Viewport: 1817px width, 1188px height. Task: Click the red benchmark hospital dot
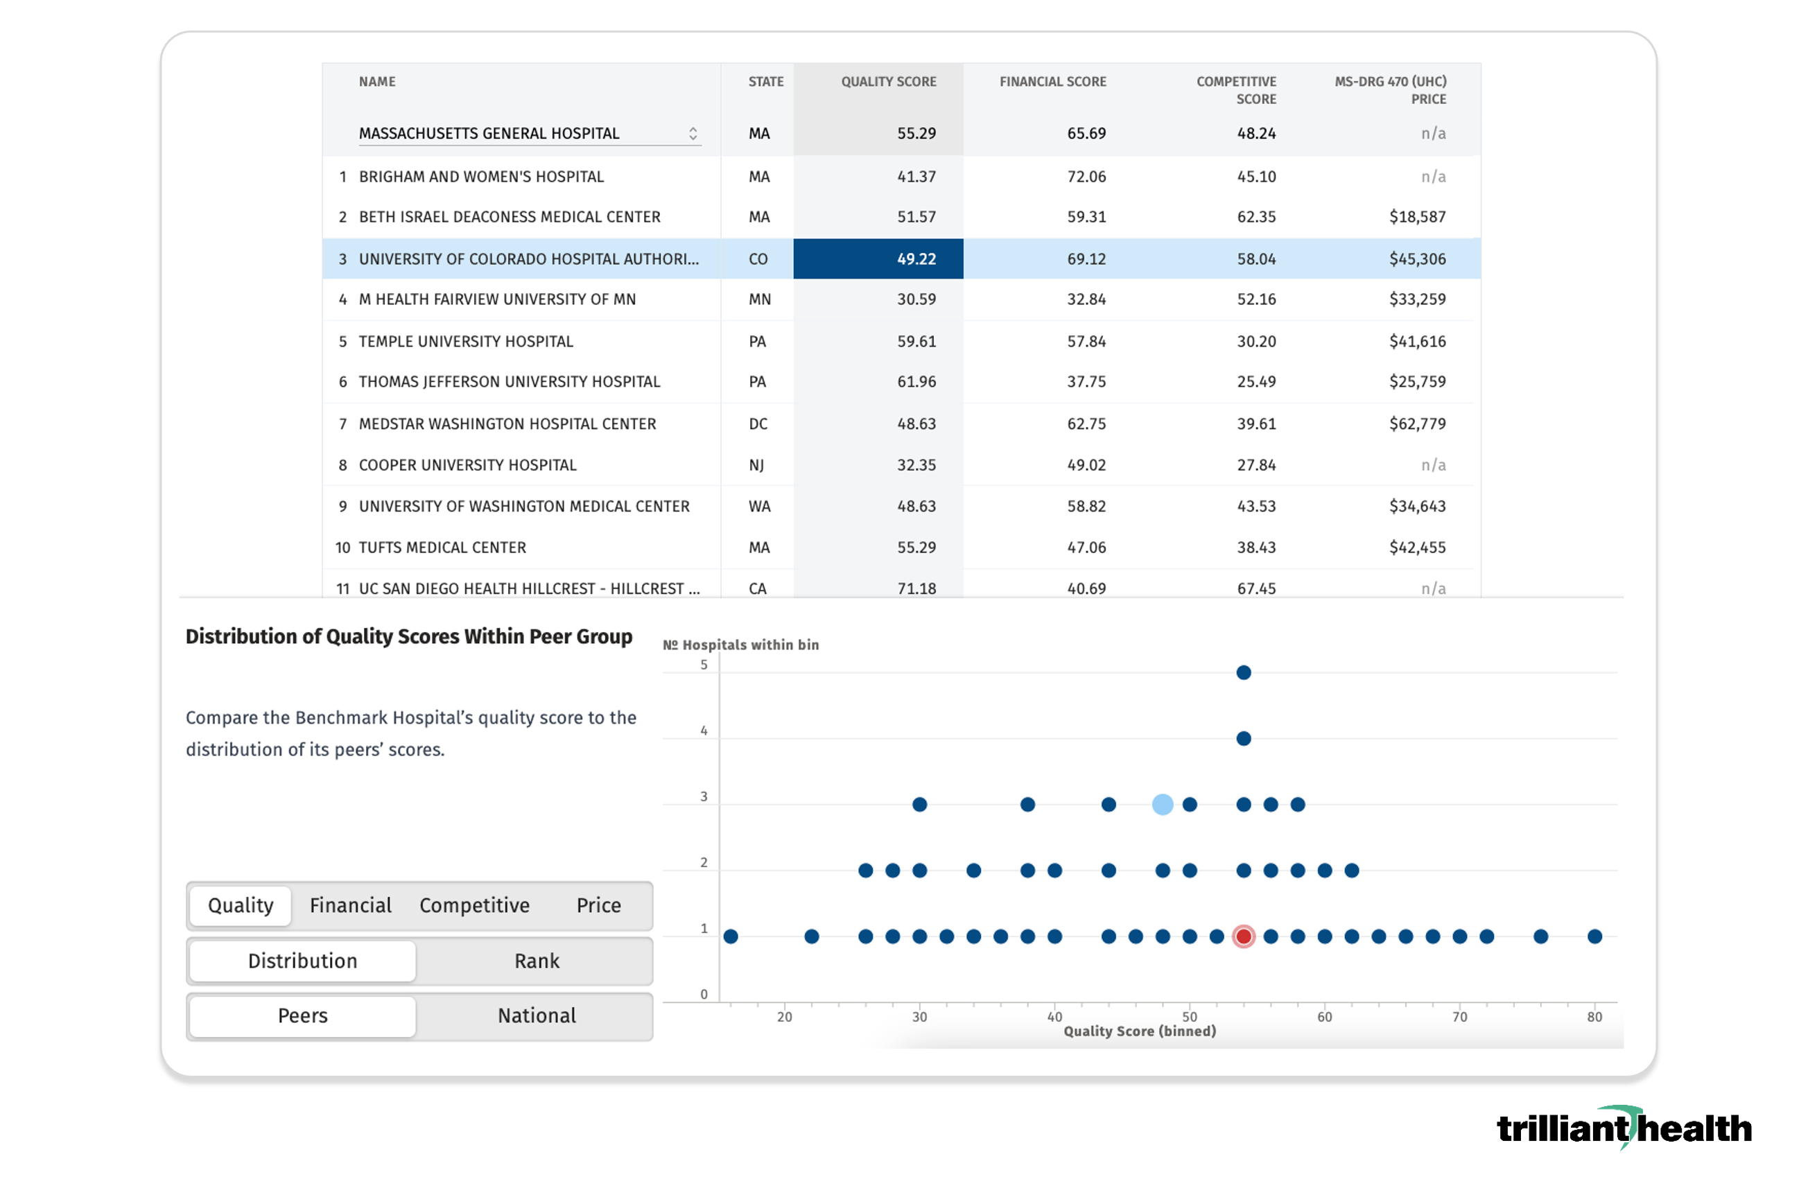click(x=1244, y=937)
